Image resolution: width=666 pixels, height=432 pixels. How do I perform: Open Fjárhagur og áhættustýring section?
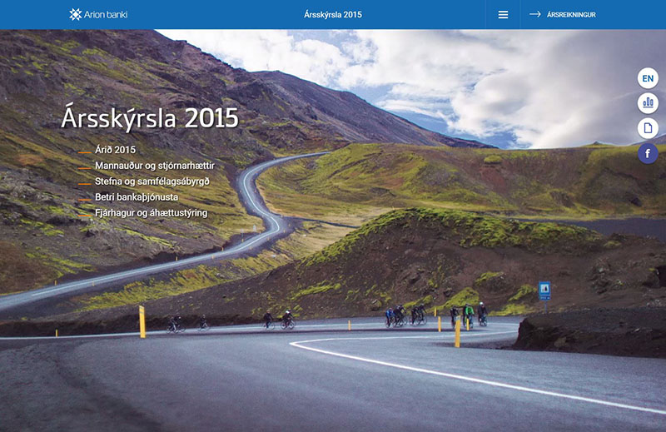click(x=152, y=213)
